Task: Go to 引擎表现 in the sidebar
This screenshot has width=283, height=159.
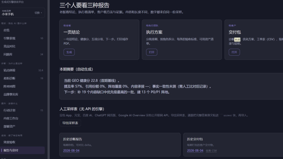Action: [x=23, y=38]
